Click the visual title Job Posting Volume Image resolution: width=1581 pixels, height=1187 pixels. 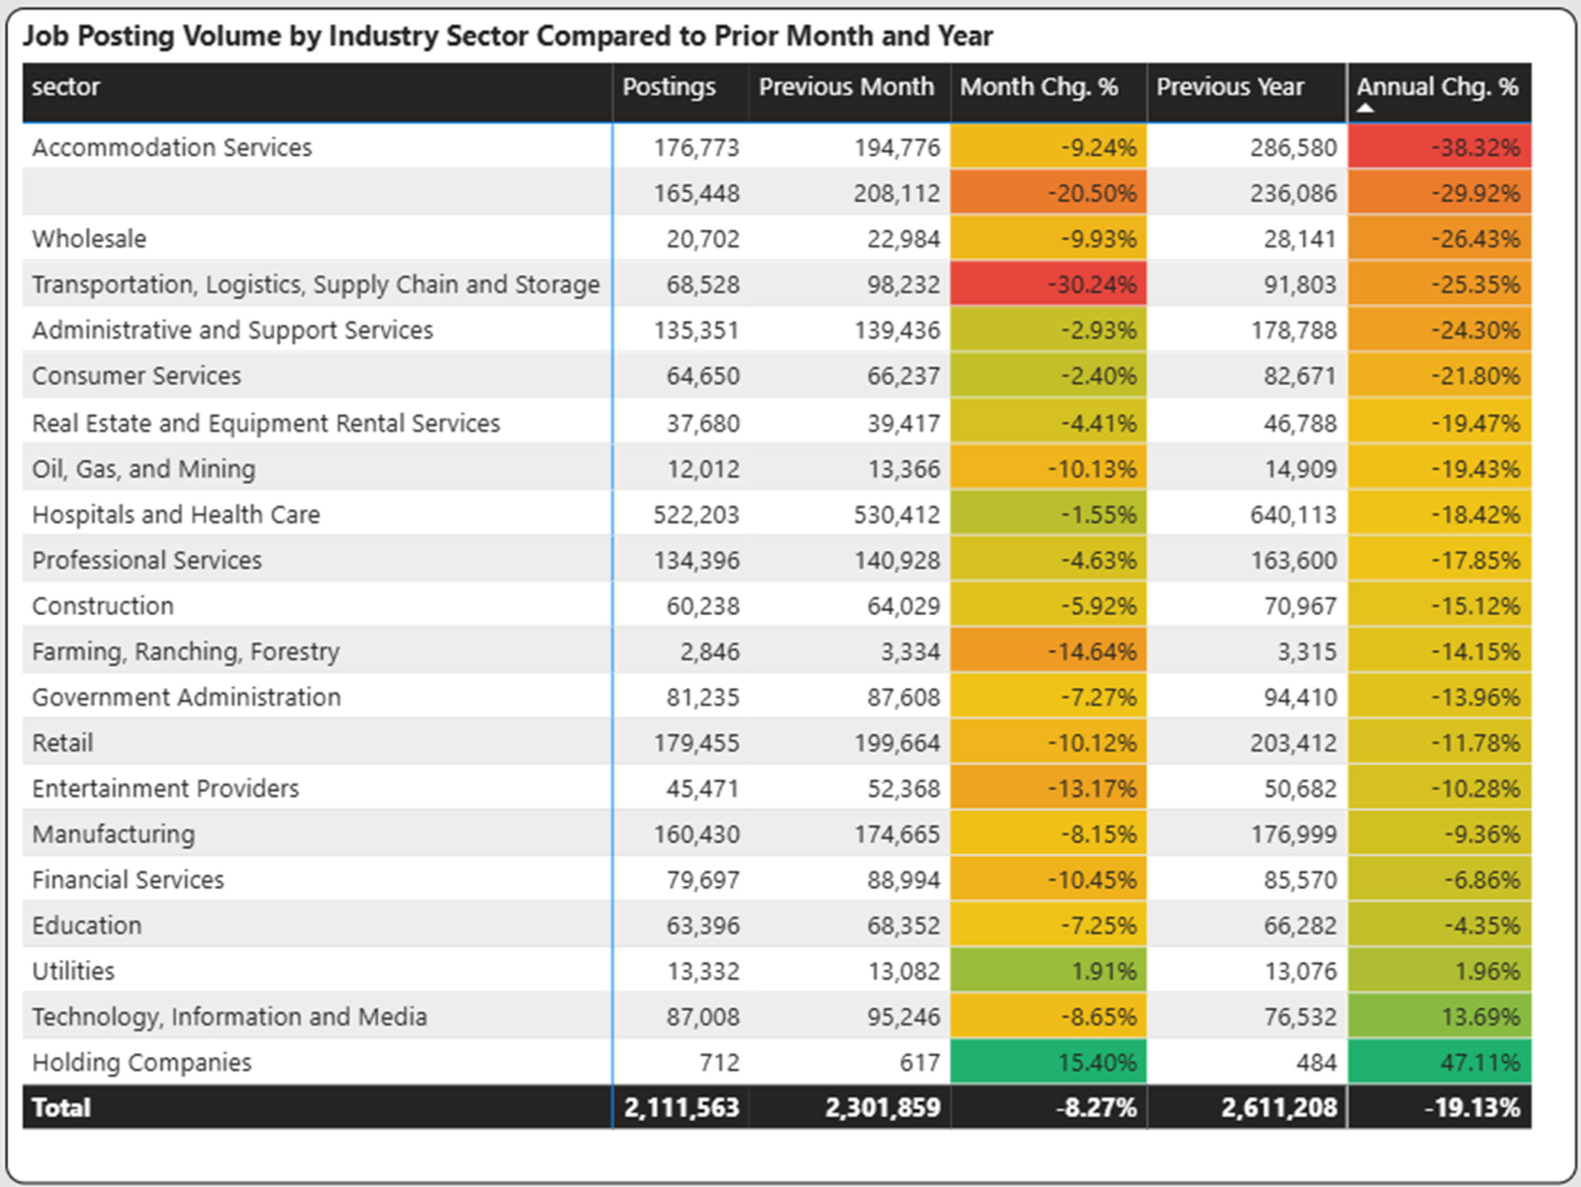pos(507,36)
